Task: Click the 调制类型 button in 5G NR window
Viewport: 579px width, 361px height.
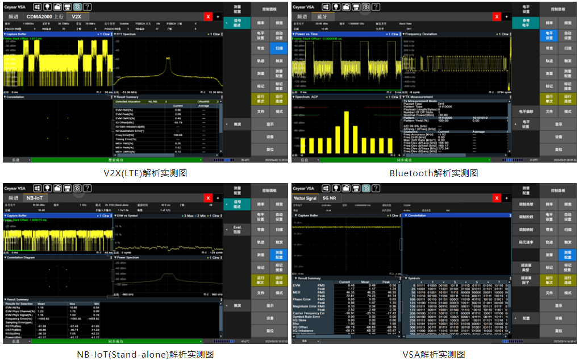Action: [x=526, y=204]
